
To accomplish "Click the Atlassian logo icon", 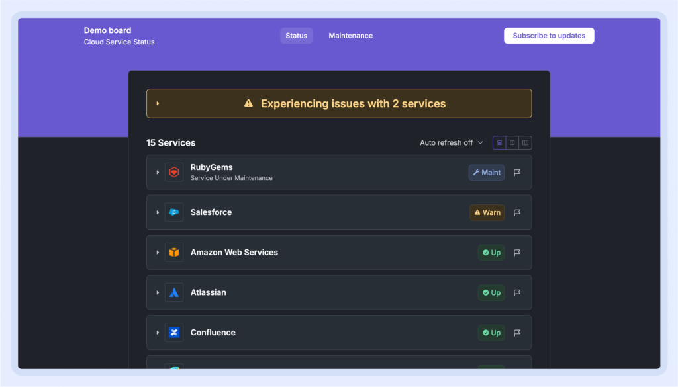I will pyautogui.click(x=174, y=292).
